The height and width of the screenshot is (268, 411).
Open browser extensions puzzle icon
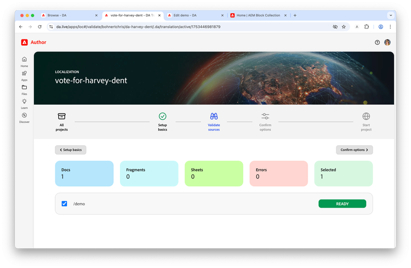coord(367,27)
